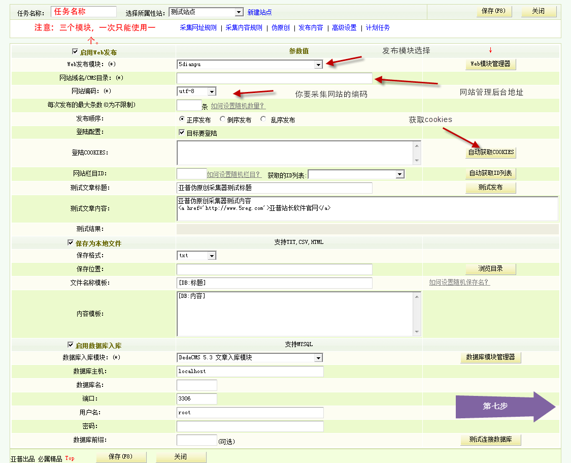Focus the 端口 3306 input field
Viewport: 571px width, 463px height.
click(x=196, y=399)
